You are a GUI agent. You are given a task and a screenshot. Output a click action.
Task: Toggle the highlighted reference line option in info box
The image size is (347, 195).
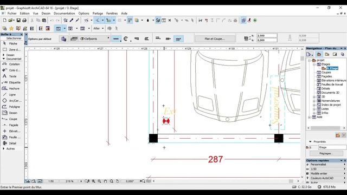tap(178, 39)
